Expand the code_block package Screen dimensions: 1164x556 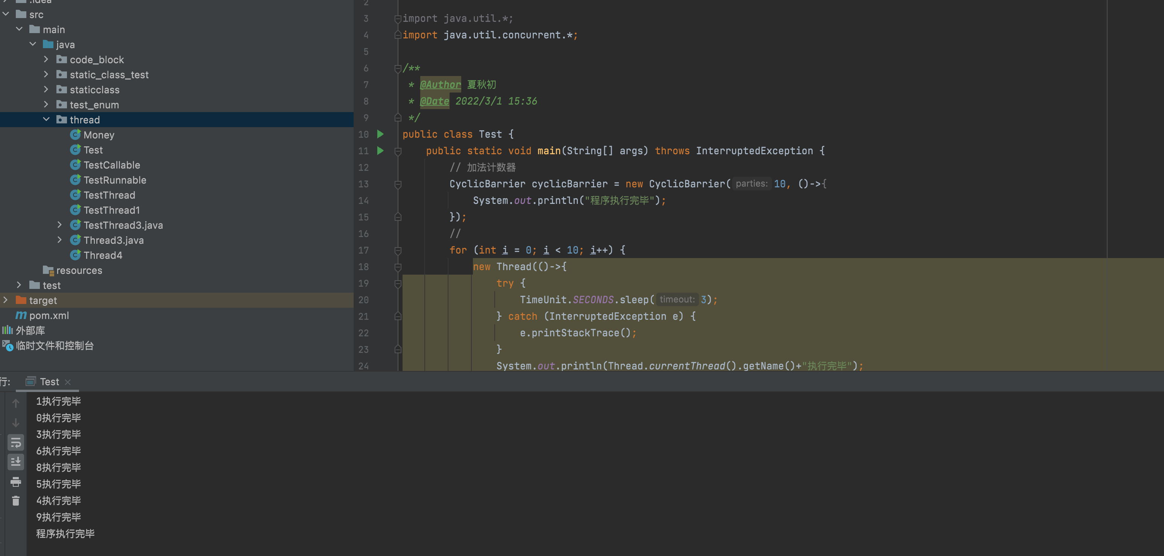click(46, 59)
